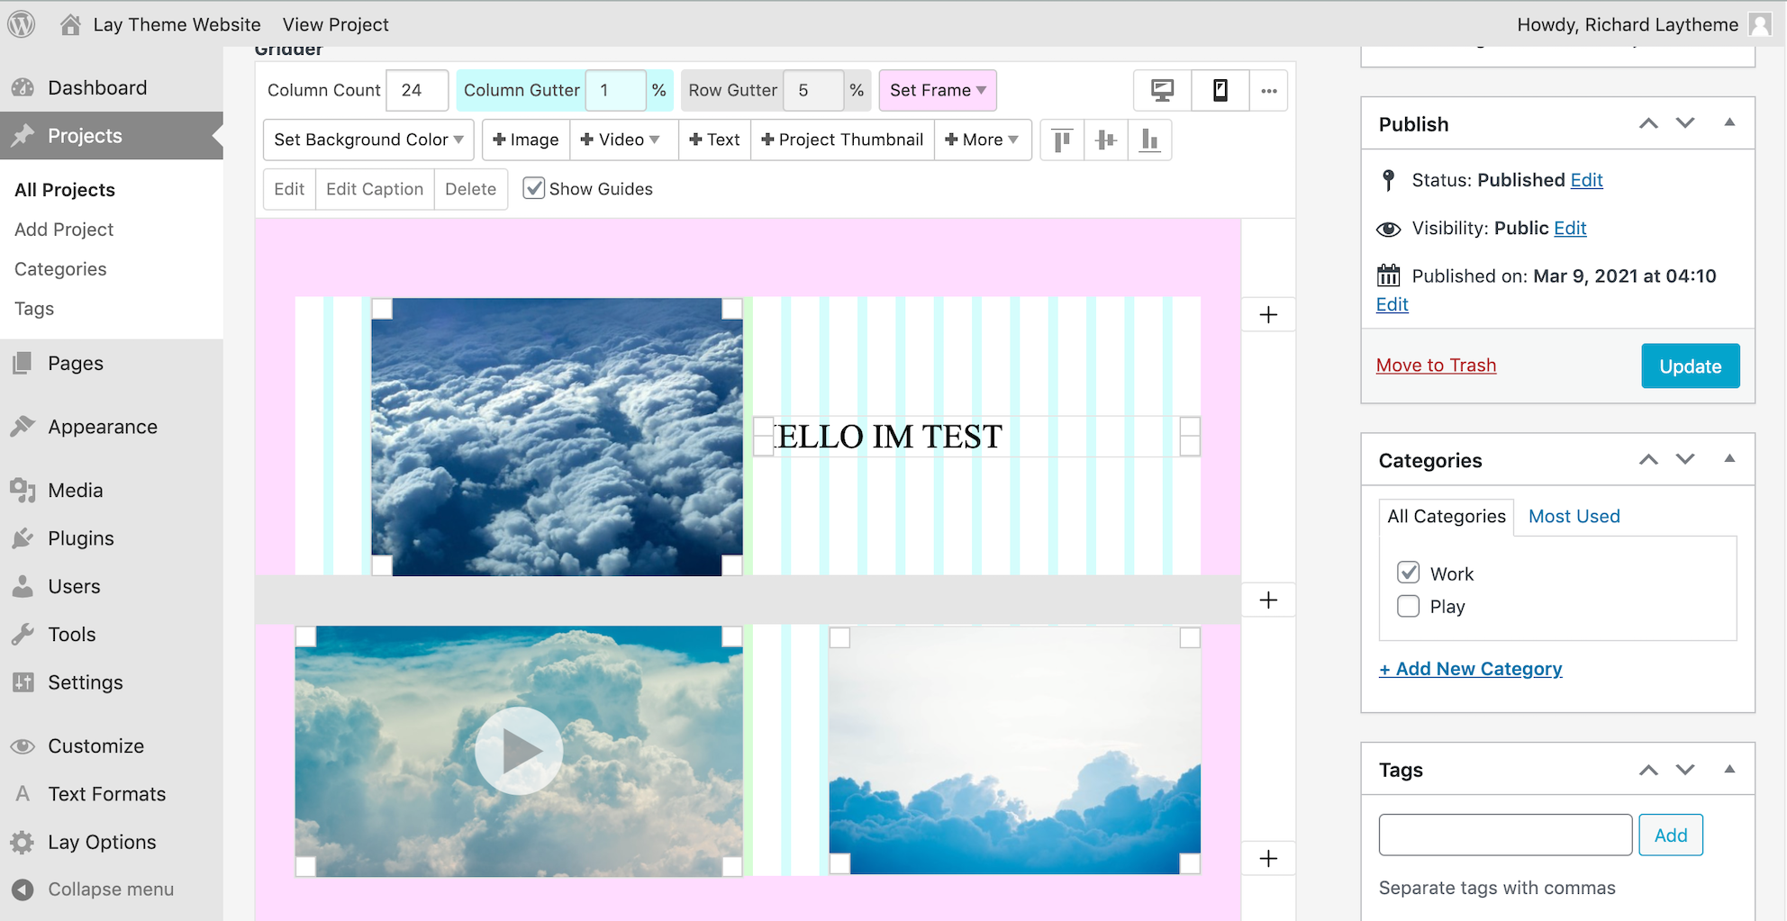Open the three-dots options menu
The image size is (1787, 921).
pyautogui.click(x=1268, y=90)
